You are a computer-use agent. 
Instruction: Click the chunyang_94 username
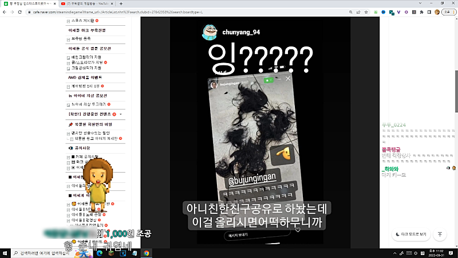241,32
